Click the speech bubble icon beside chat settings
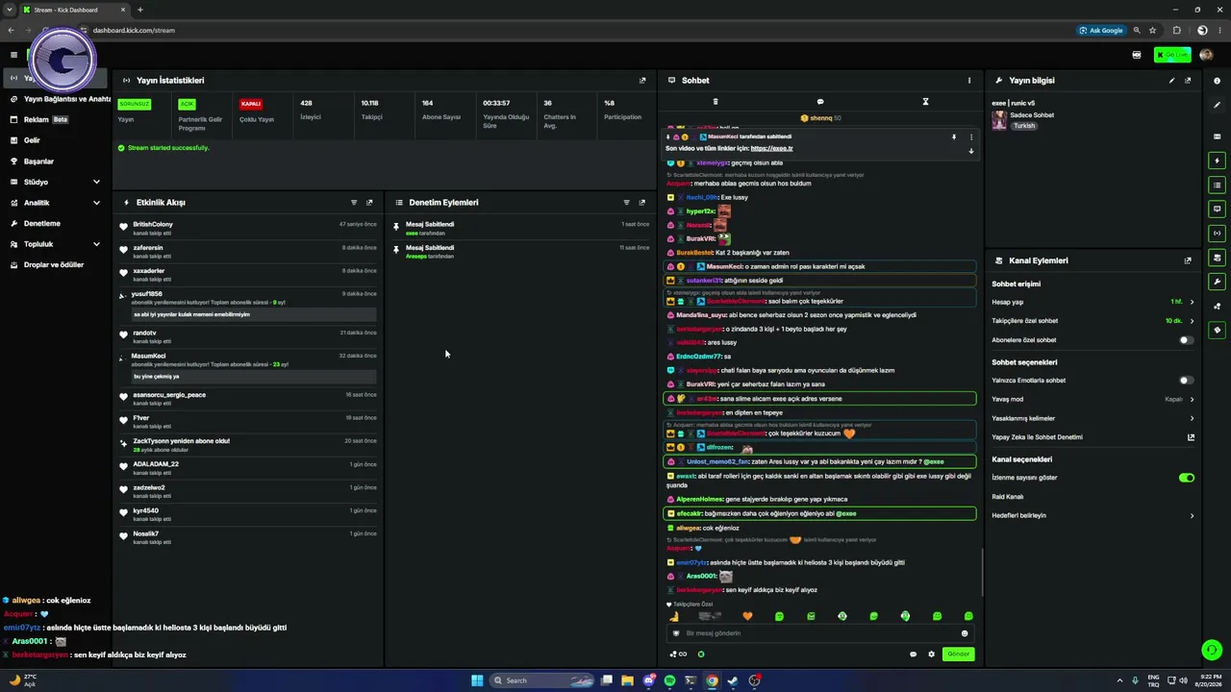 pos(913,655)
